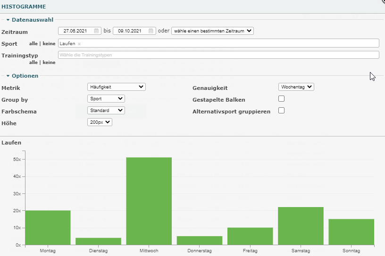Open the predefined Zeitraum dropdown

(212, 31)
